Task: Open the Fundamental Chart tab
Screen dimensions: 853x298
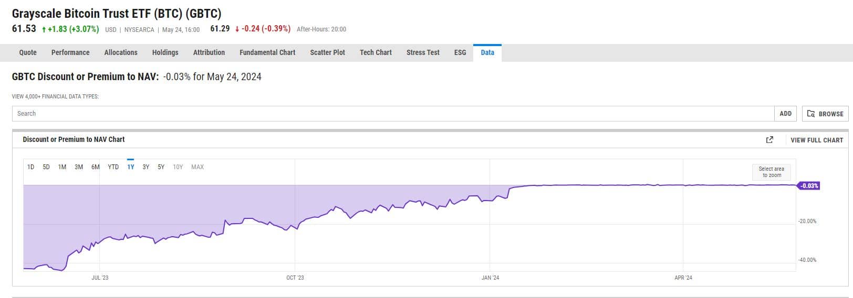Action: click(267, 52)
